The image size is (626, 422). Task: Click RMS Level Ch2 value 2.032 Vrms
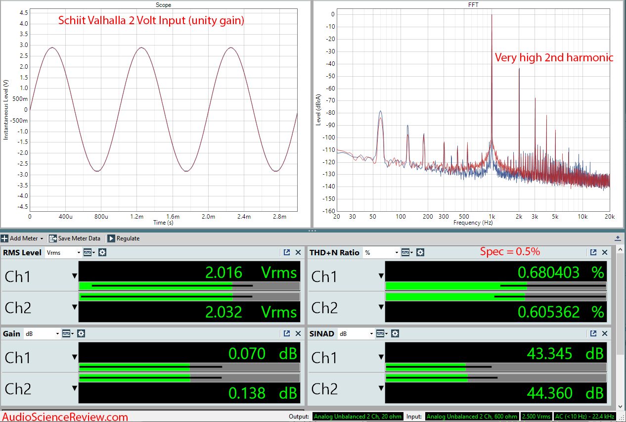click(251, 312)
